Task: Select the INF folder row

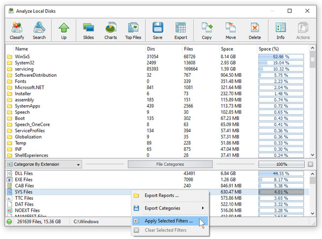Action: pyautogui.click(x=157, y=149)
